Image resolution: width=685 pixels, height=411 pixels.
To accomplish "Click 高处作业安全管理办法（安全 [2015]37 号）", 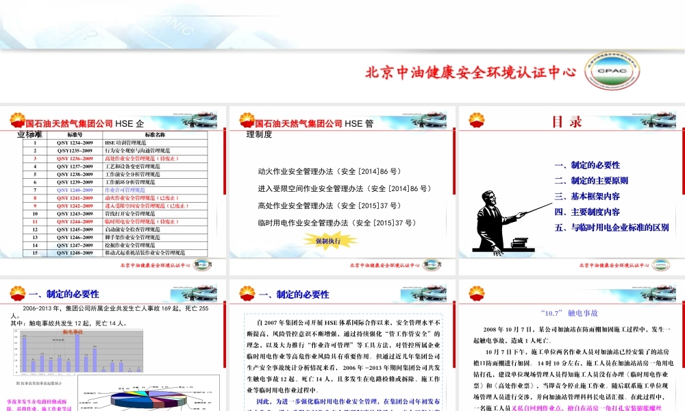I will pos(329,206).
